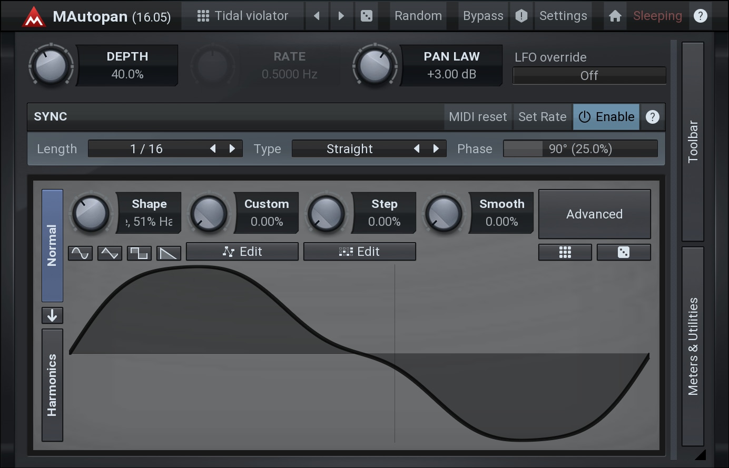Select the sine wave shape icon
This screenshot has height=468, width=729.
coord(80,253)
